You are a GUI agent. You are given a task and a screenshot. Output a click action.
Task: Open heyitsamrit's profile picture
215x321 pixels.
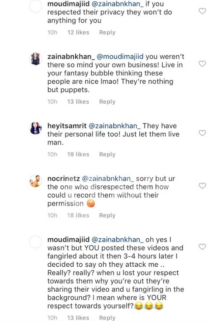click(x=36, y=128)
